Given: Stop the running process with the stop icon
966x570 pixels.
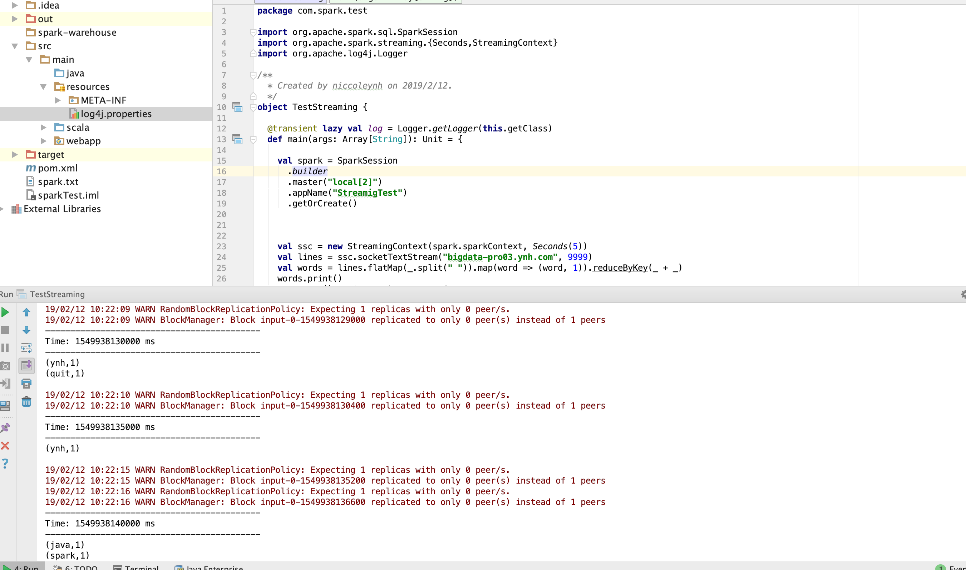Looking at the screenshot, I should point(5,330).
